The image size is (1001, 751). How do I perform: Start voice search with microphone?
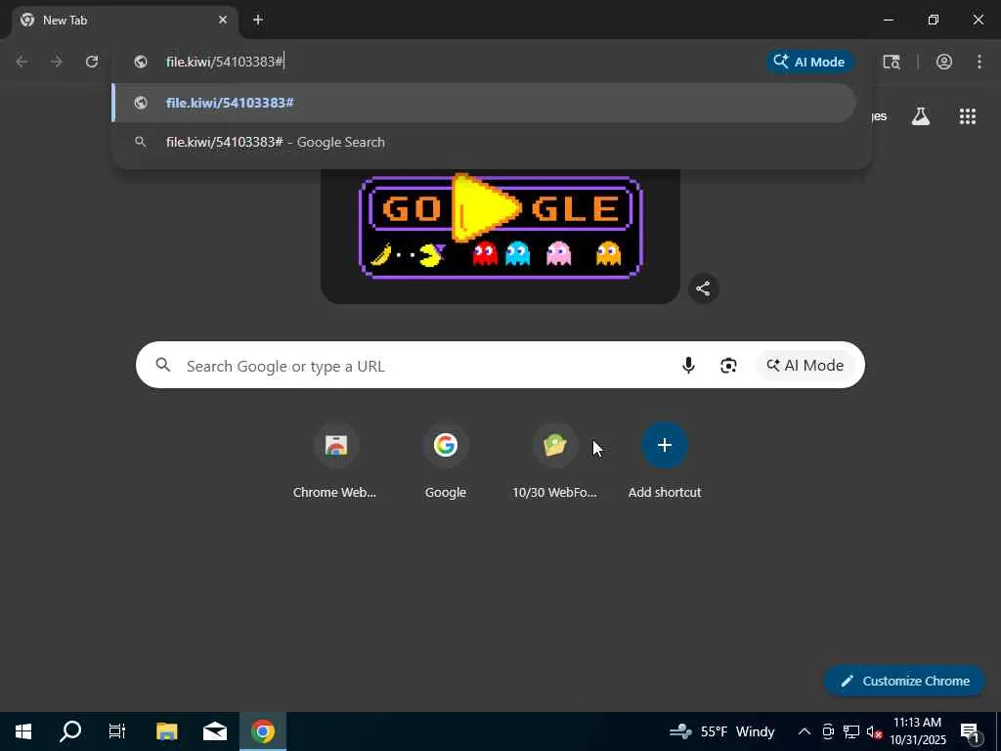688,366
